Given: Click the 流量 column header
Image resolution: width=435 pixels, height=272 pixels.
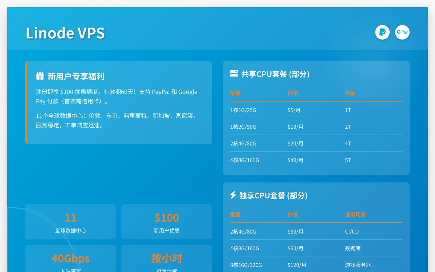Looking at the screenshot, I should 350,93.
